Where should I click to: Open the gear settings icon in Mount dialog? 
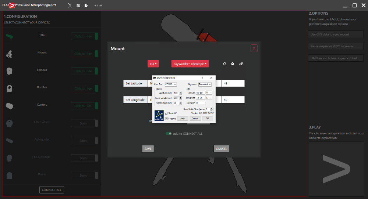233,64
